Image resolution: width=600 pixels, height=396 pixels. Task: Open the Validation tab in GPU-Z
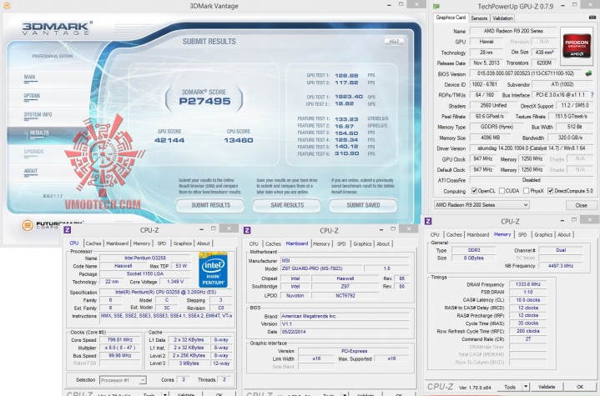(x=502, y=18)
